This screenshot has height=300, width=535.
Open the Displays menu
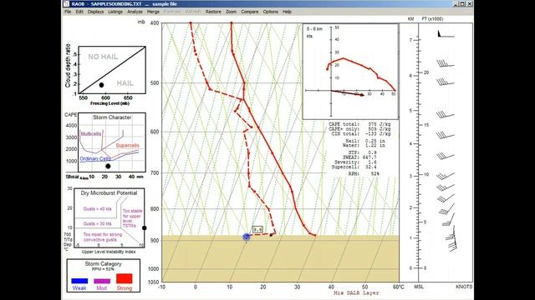coord(95,12)
